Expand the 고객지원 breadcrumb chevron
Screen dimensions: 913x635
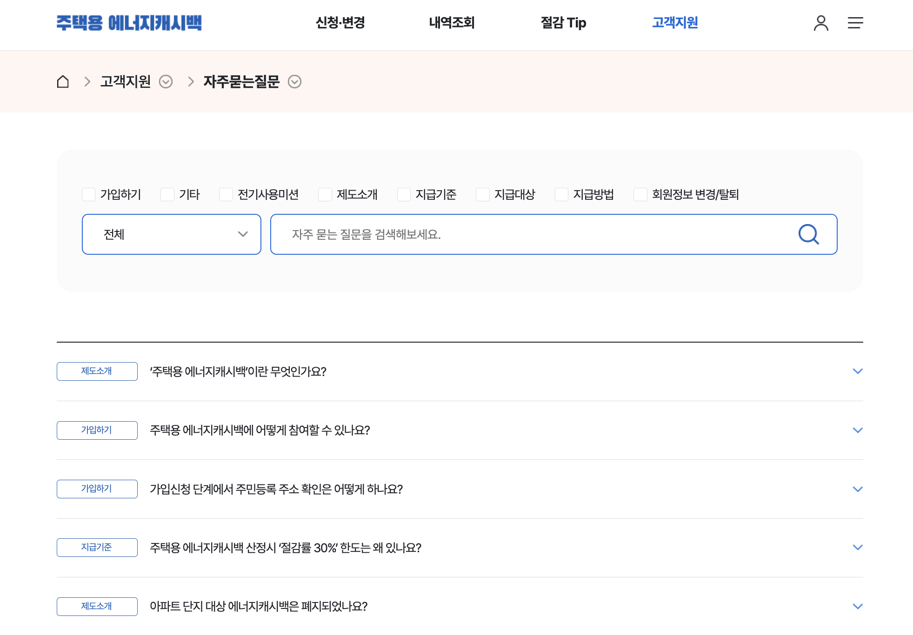[166, 82]
